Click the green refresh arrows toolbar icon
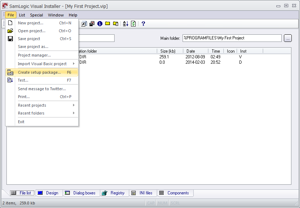This screenshot has height=208, width=300. [x=134, y=24]
